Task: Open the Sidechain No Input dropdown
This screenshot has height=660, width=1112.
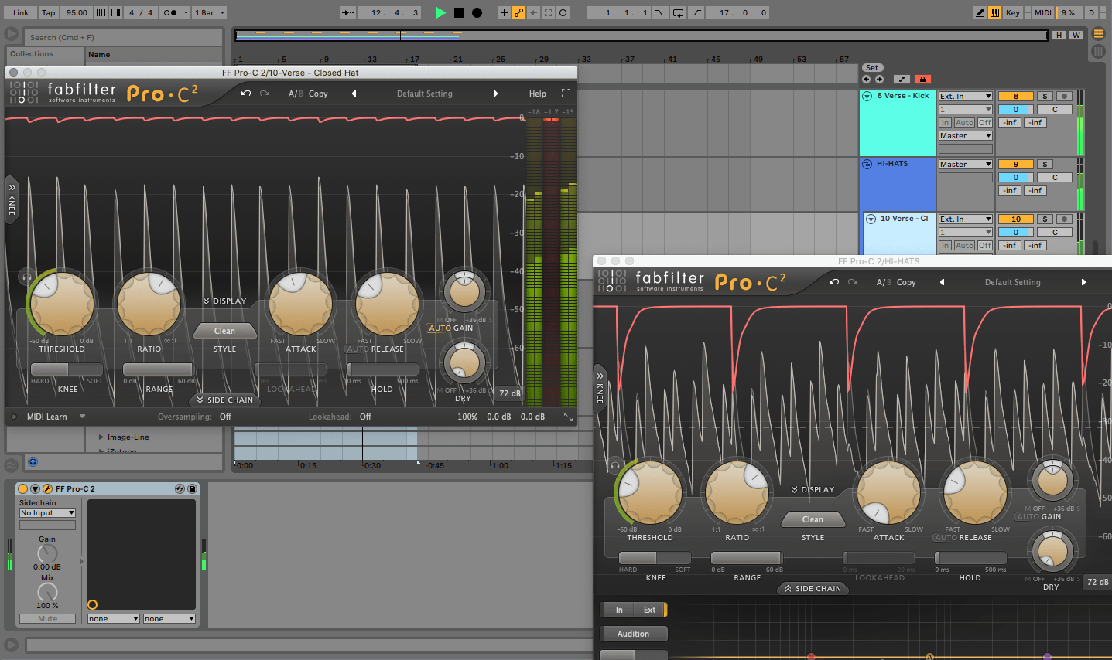Action: point(46,512)
